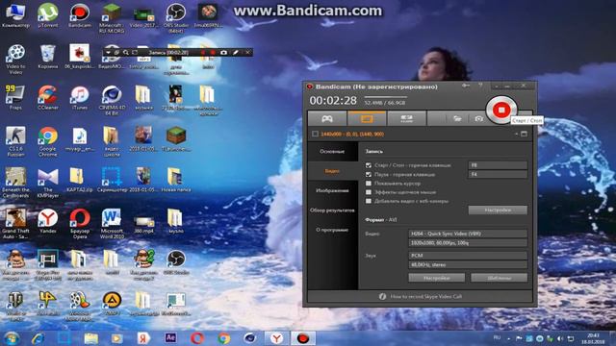This screenshot has width=616, height=346.
Task: Open Windows Start button
Action: (x=12, y=338)
